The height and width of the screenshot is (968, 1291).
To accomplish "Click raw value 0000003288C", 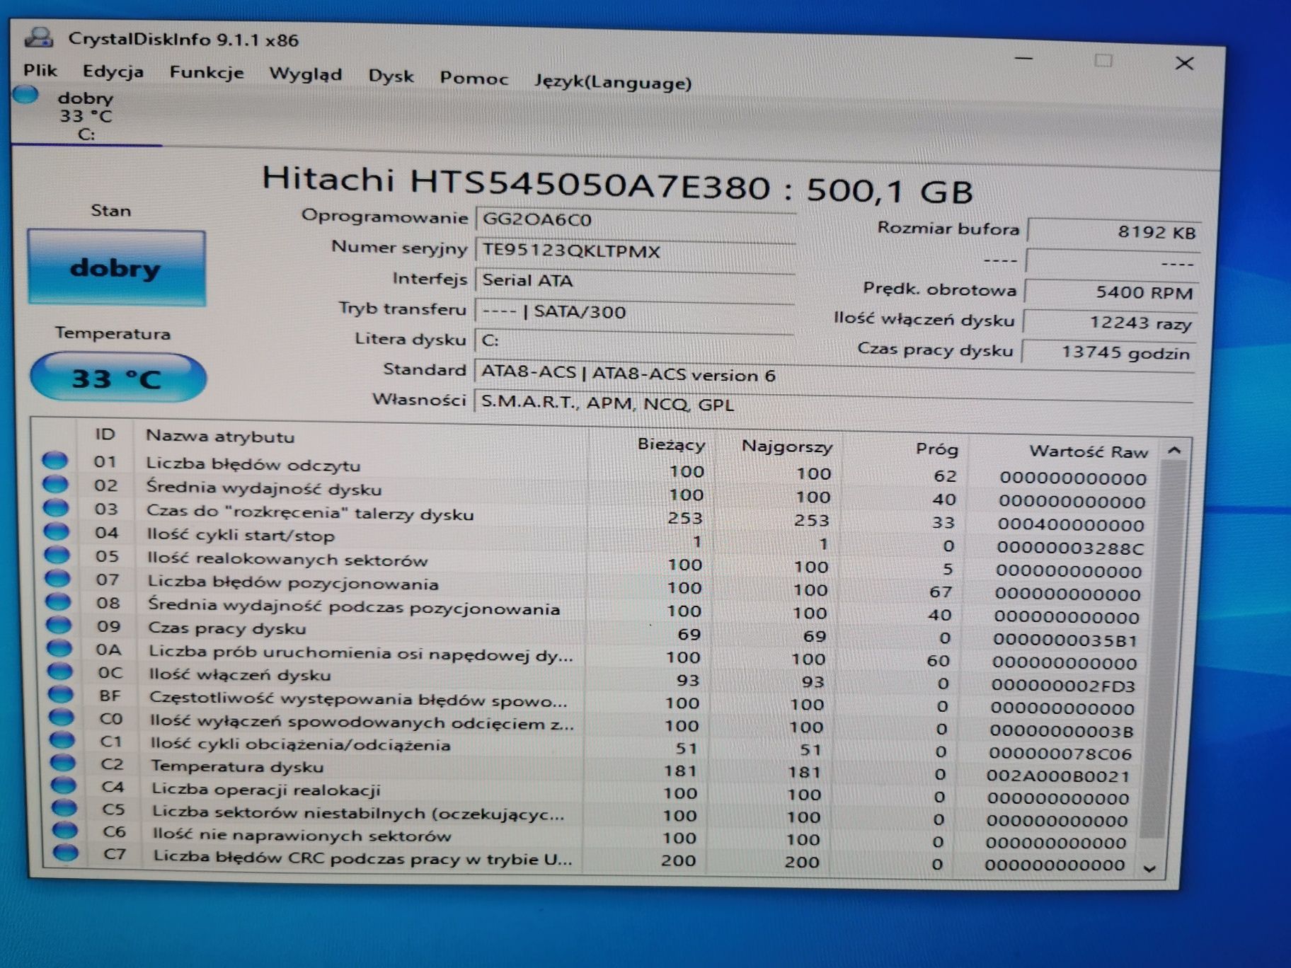I will coord(1069,548).
